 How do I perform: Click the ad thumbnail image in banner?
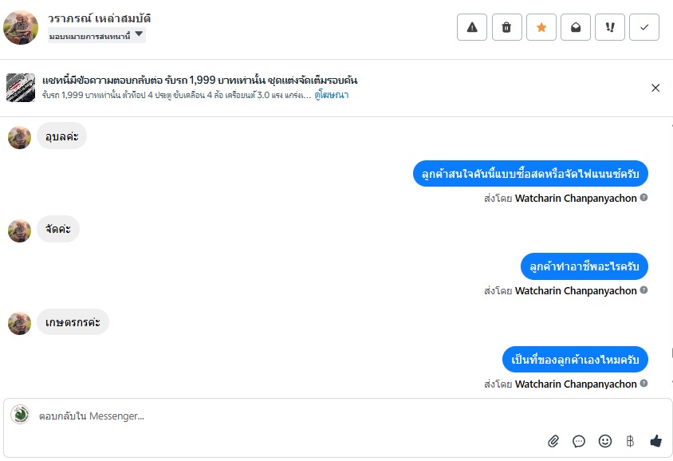click(x=21, y=88)
